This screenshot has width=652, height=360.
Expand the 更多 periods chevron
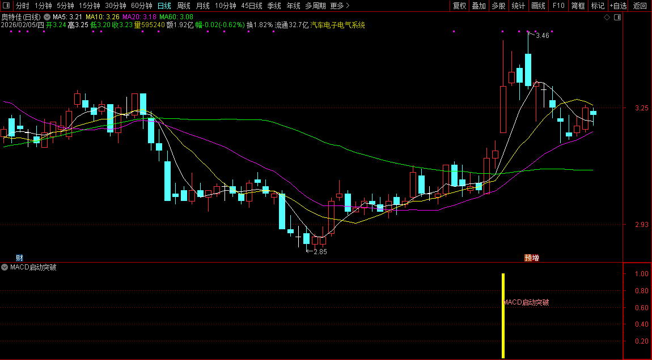tap(348, 6)
